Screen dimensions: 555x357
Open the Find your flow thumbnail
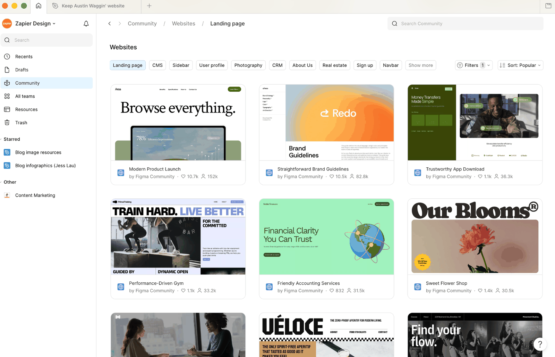tap(475, 335)
